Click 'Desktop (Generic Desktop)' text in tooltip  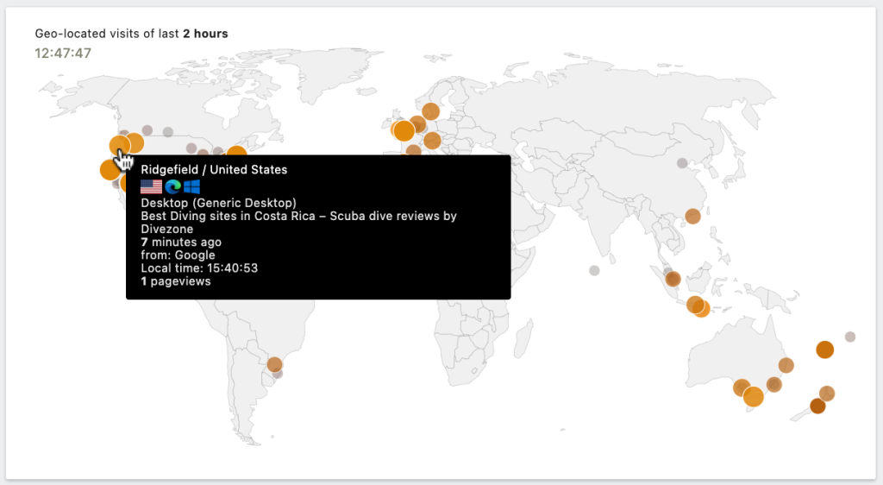(218, 203)
